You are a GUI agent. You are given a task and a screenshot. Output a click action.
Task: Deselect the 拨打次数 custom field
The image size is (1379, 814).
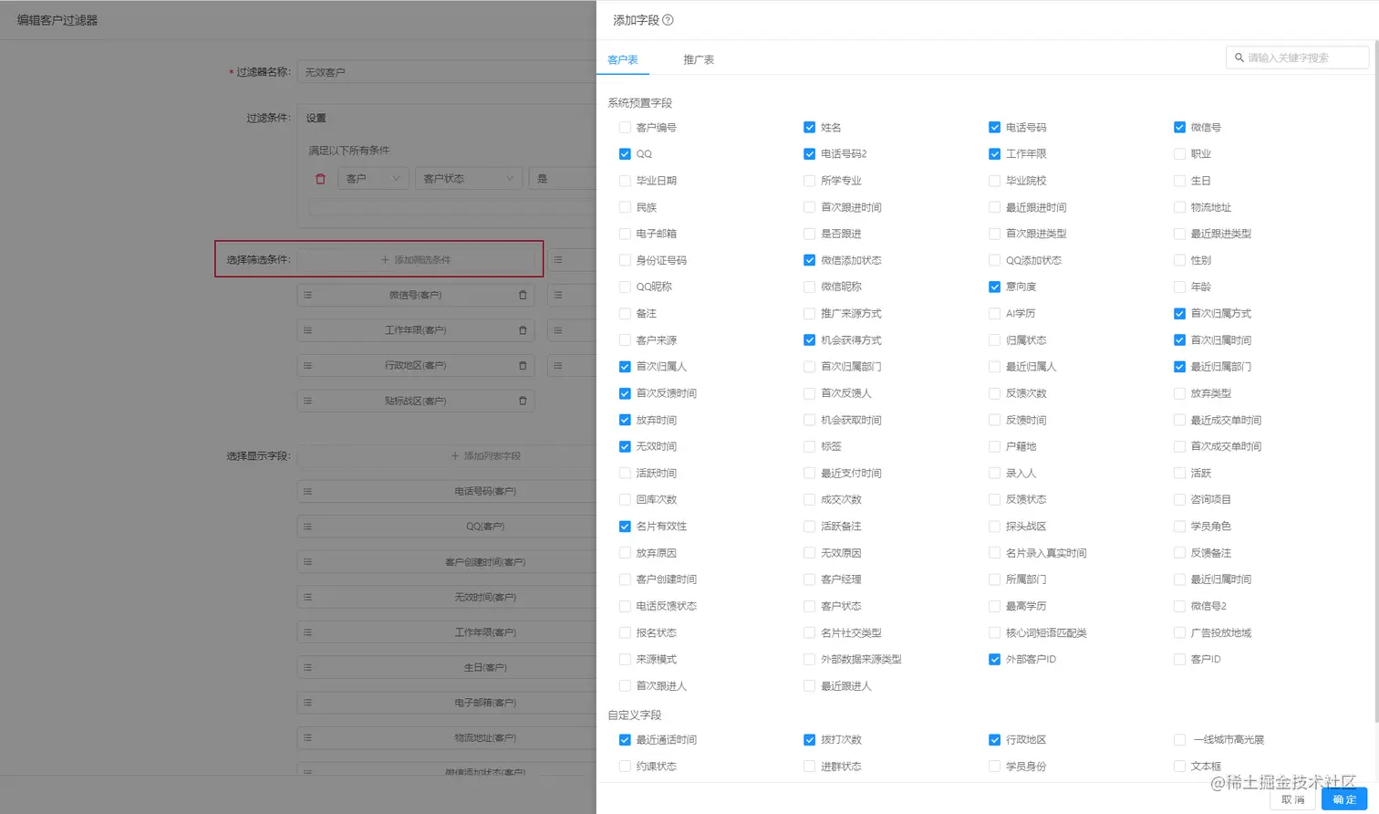(x=809, y=740)
